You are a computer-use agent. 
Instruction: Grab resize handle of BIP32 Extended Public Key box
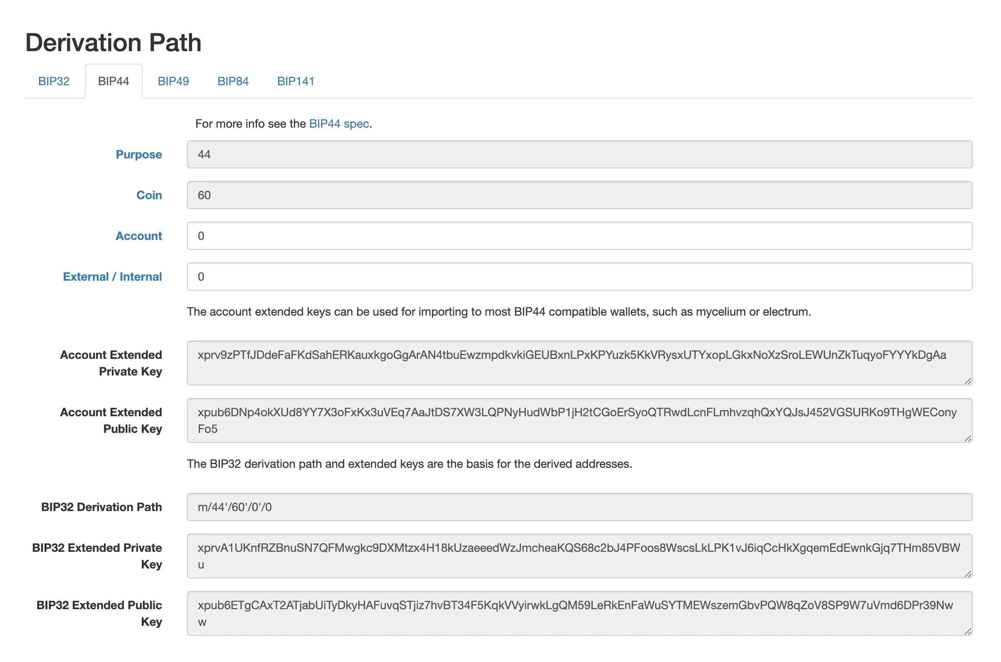968,632
